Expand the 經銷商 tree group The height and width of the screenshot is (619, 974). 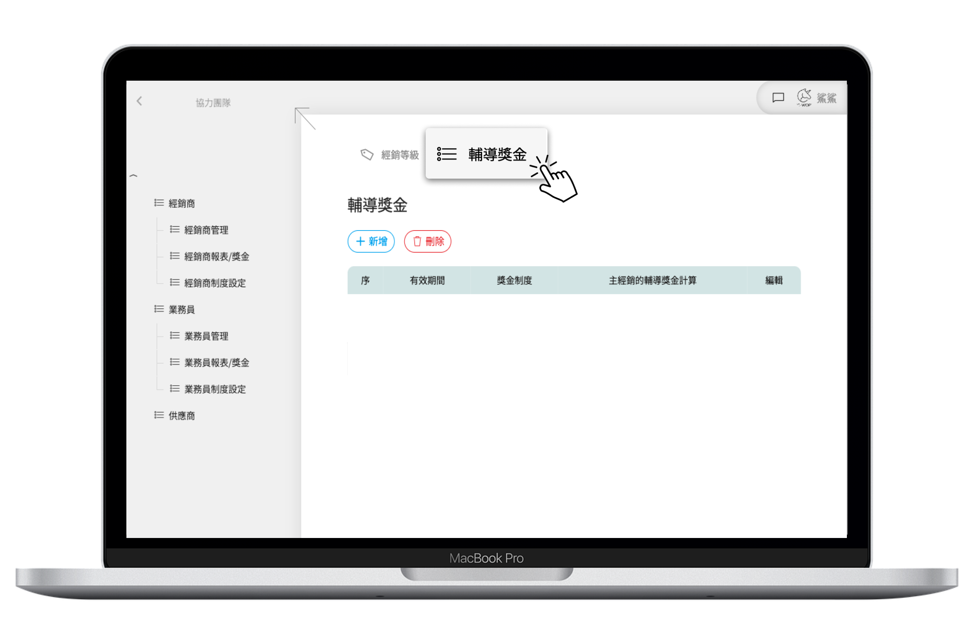[181, 203]
